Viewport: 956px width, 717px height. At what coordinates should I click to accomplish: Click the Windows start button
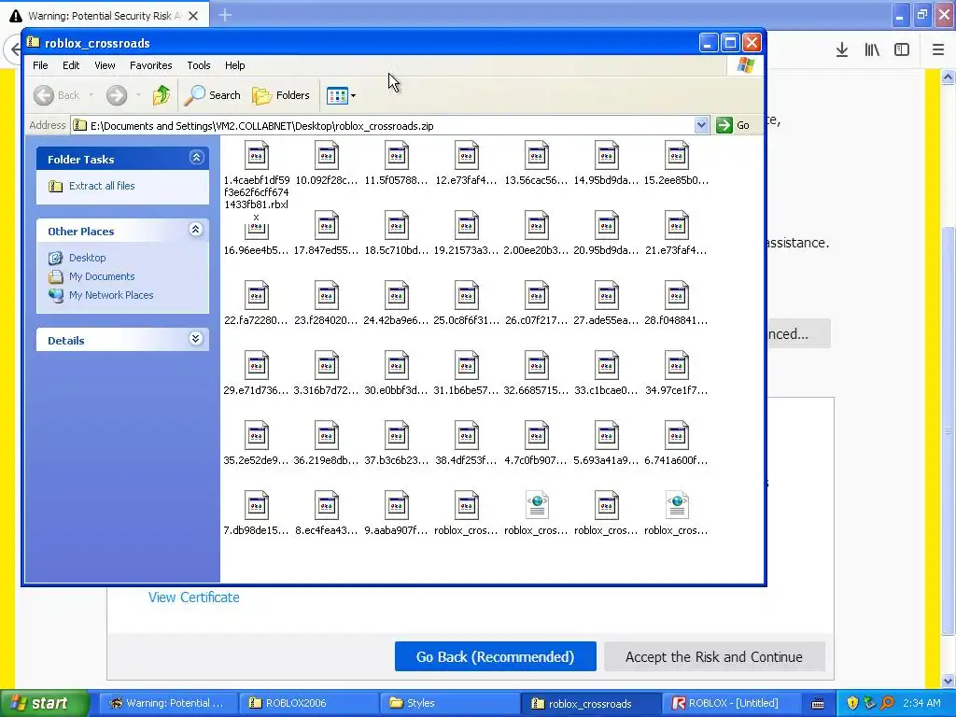pos(45,703)
